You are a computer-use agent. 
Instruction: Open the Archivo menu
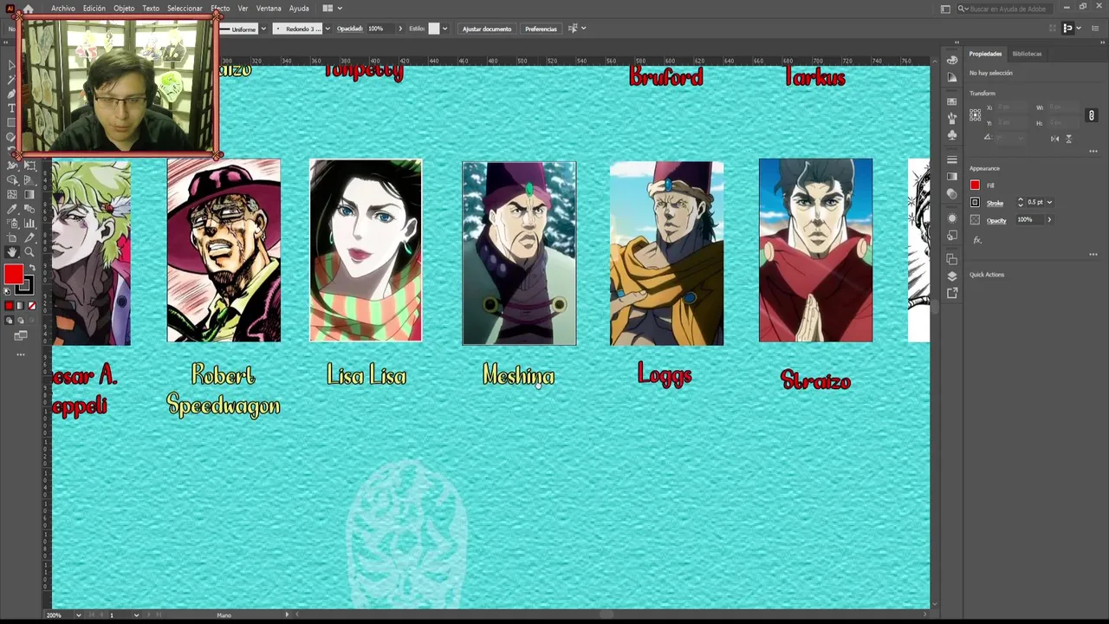(x=62, y=9)
